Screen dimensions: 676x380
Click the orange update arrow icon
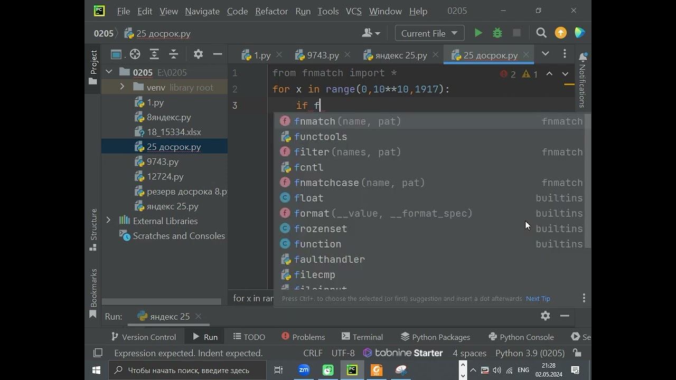(561, 33)
